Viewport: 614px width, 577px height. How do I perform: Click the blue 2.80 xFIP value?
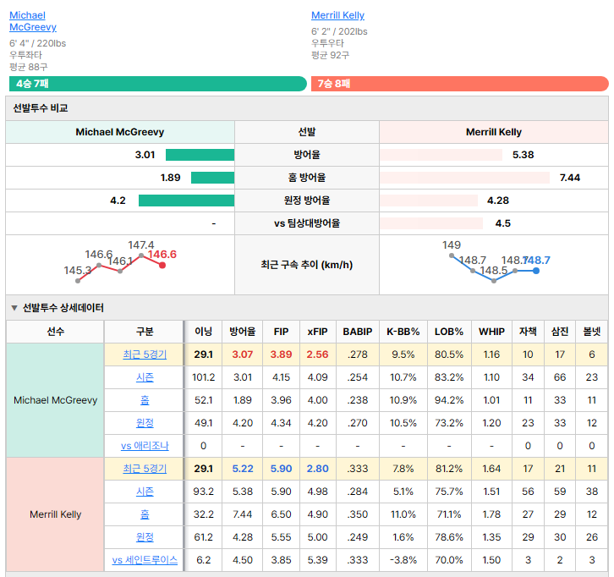click(x=318, y=469)
